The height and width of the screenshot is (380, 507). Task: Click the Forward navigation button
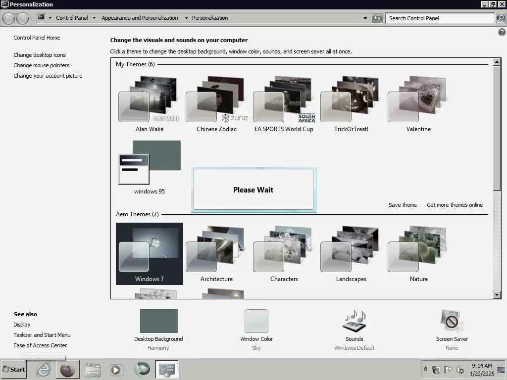[x=22, y=18]
